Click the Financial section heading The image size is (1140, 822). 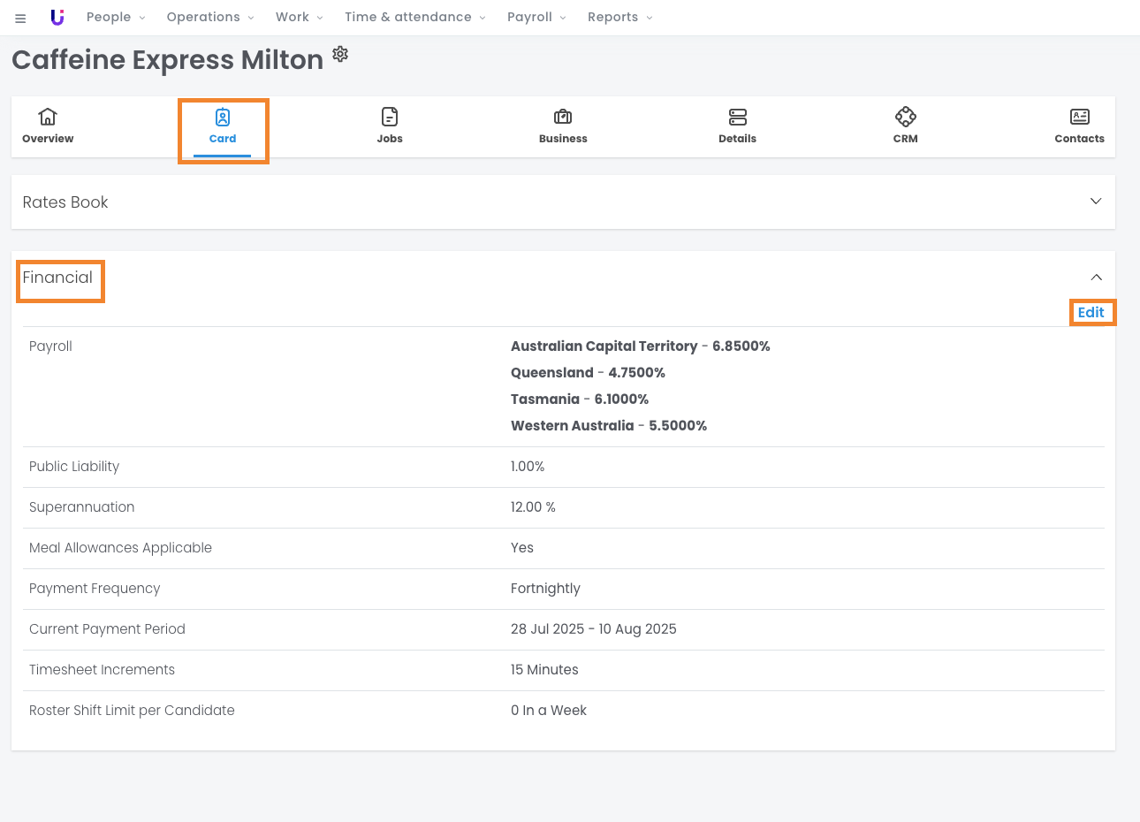coord(58,278)
